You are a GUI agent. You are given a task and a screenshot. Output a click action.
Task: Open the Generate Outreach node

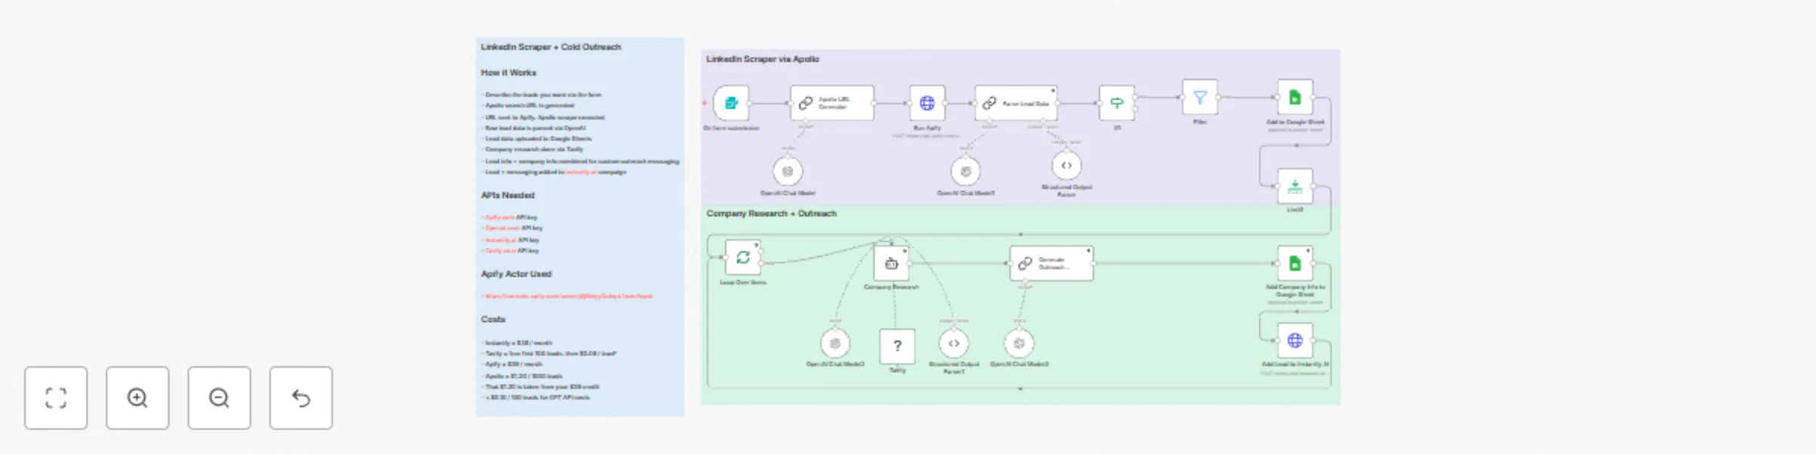(x=1052, y=263)
